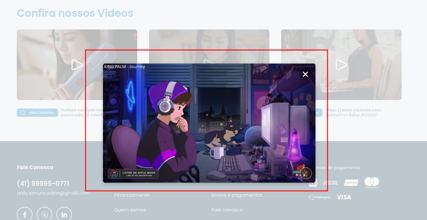The width and height of the screenshot is (427, 220).
Task: Click the KING PALM - Journey video title
Action: (x=125, y=67)
